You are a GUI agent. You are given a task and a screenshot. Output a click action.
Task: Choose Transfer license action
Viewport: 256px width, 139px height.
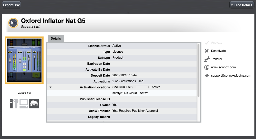217,59
